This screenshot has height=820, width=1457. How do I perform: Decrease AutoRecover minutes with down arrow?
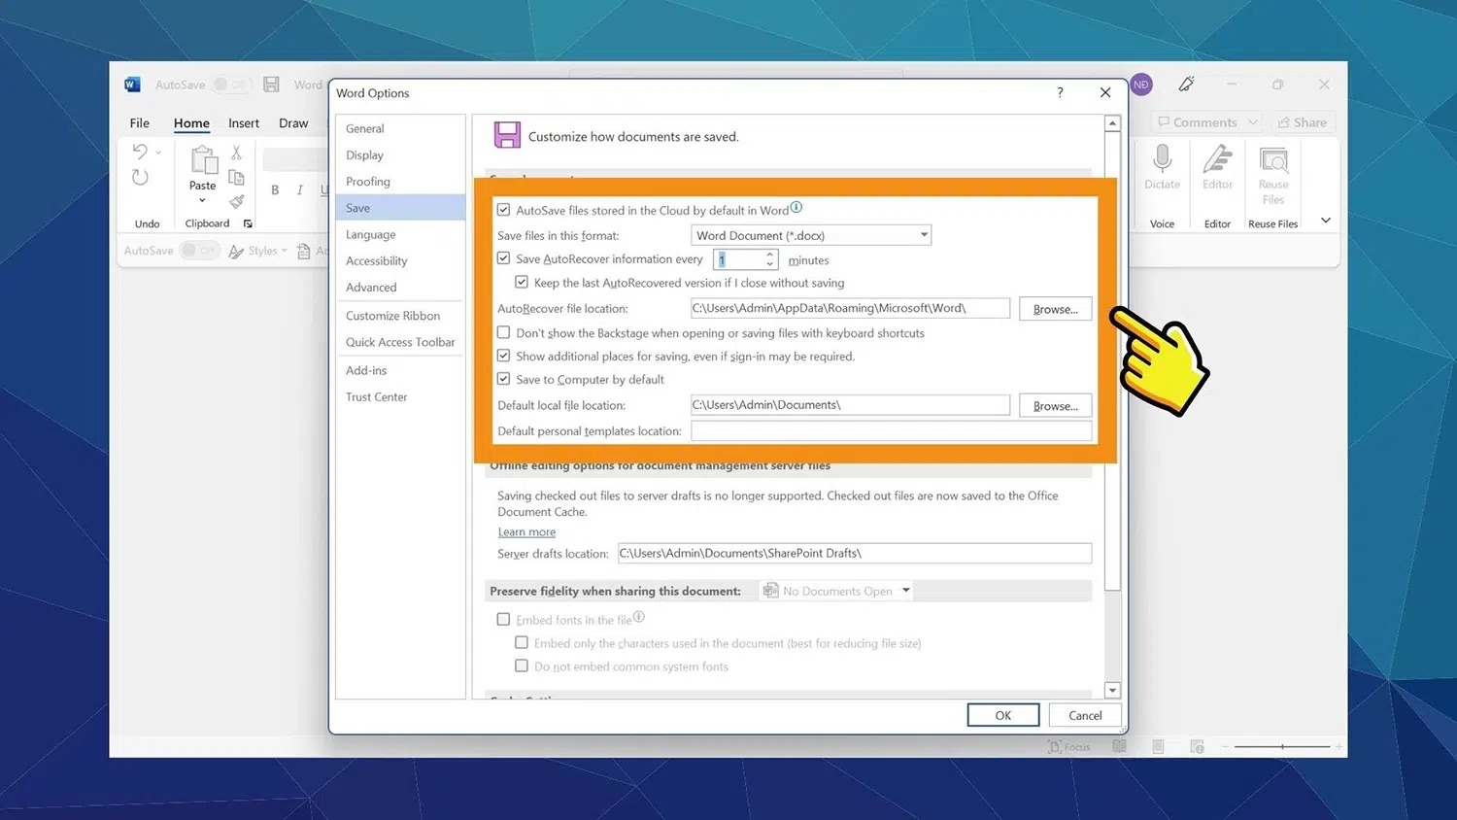point(770,264)
